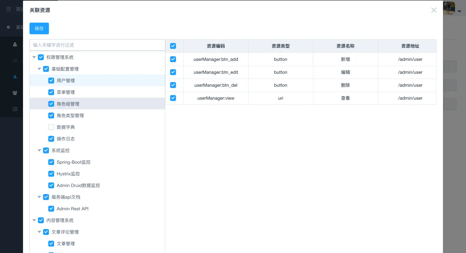Select the 角色类型管理 tree item
Screen dimensions: 466x253
click(x=97, y=115)
